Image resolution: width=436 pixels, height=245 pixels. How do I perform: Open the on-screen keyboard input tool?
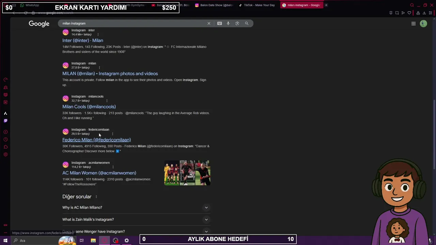219,23
